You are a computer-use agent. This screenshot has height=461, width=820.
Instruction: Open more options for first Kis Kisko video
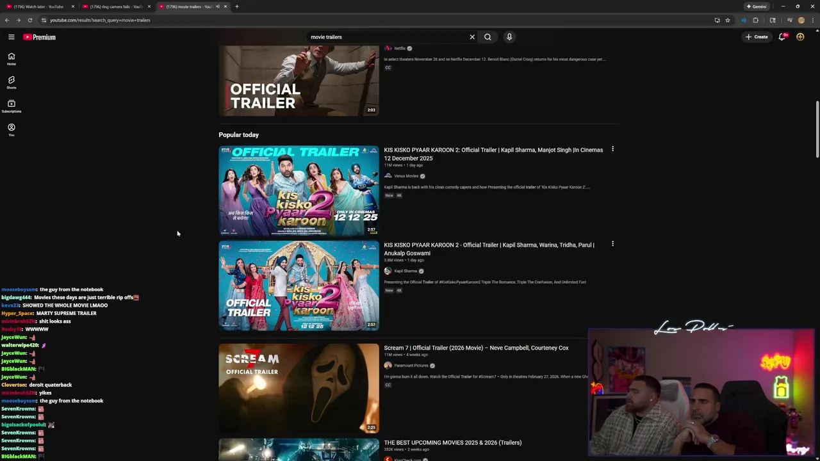612,149
